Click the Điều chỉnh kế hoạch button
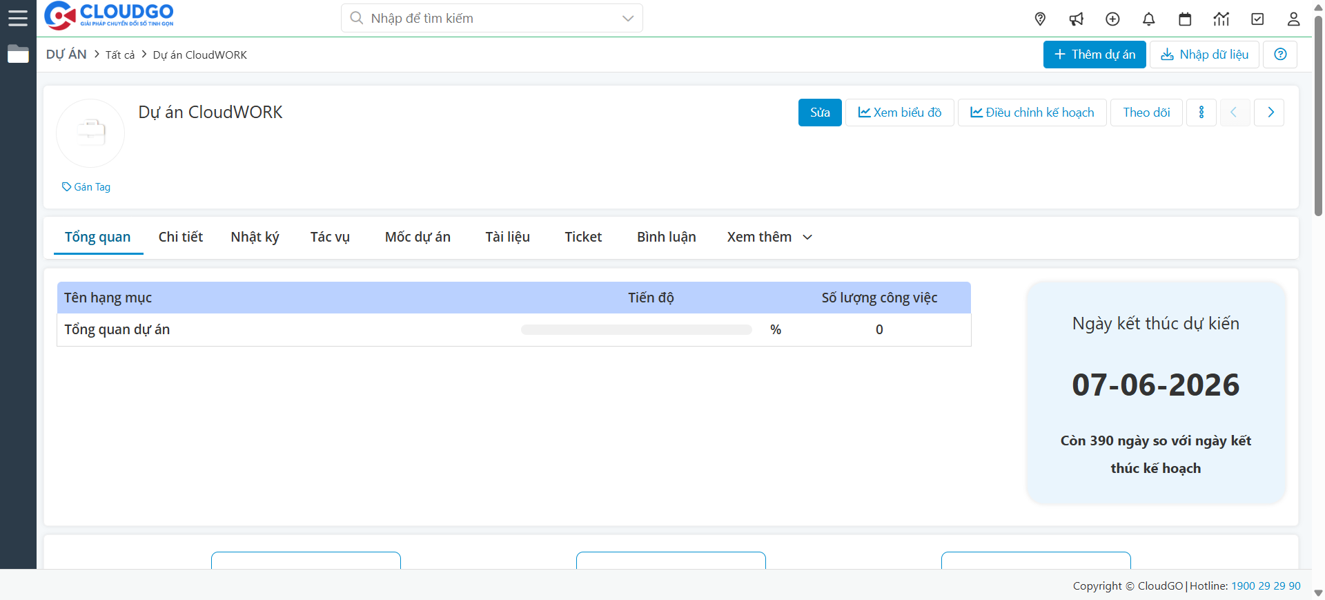1325x600 pixels. coord(1032,113)
